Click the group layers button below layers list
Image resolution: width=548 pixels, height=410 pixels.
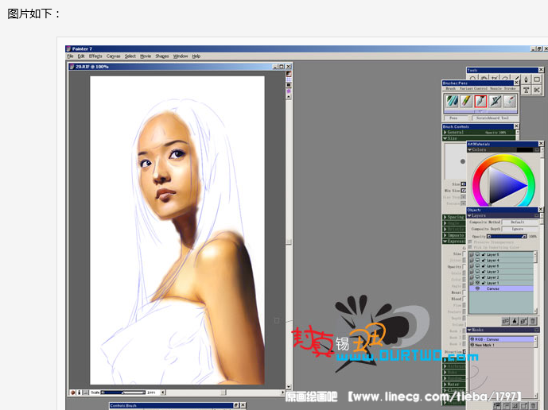(x=505, y=321)
